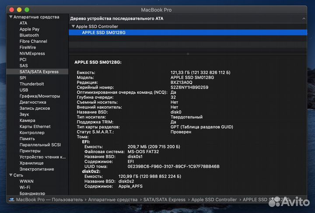Open the NVMExpress hardware section
This screenshot has height=213, width=315.
tap(32, 53)
